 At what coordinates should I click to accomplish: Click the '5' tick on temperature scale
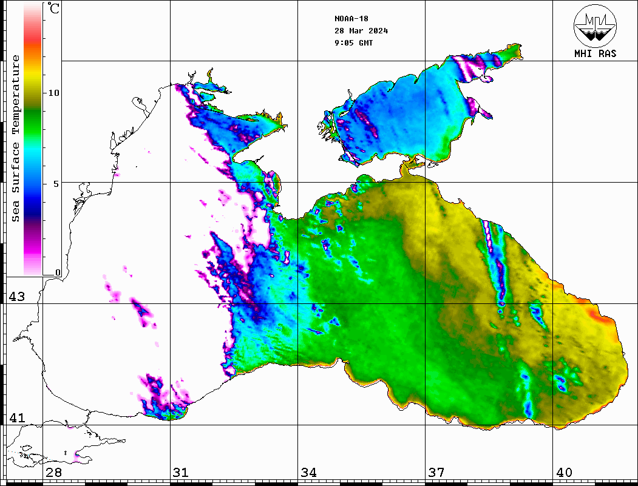tap(56, 183)
